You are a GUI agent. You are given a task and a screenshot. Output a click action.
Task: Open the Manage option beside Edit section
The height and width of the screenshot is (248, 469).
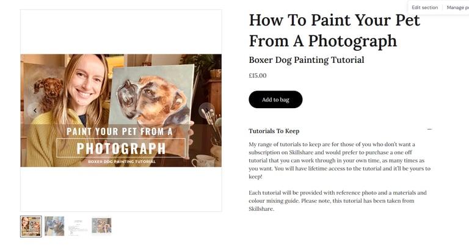457,7
